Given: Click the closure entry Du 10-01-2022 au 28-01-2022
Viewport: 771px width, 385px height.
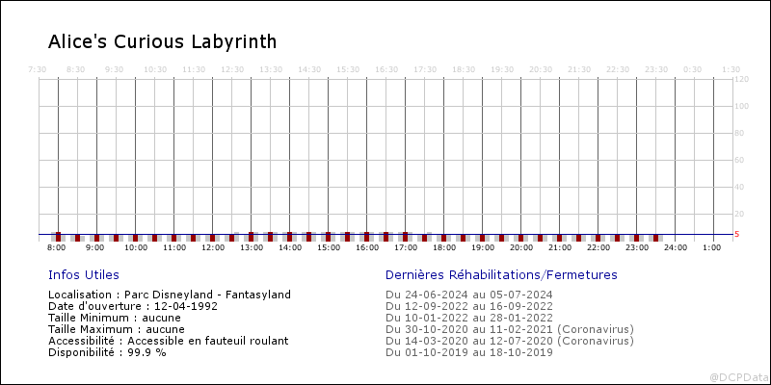Looking at the screenshot, I should coord(468,318).
